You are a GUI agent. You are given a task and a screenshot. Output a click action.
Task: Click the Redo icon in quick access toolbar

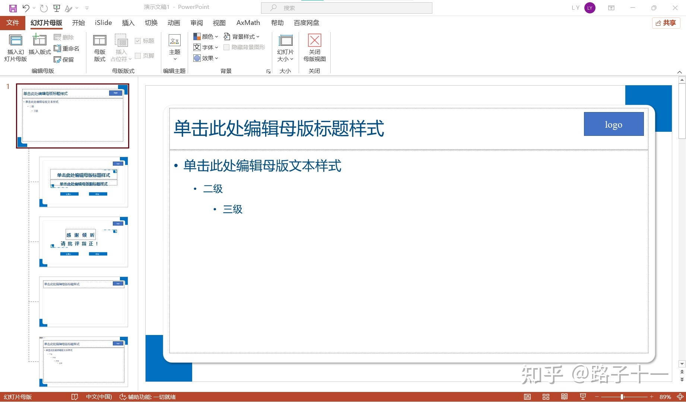click(x=44, y=8)
